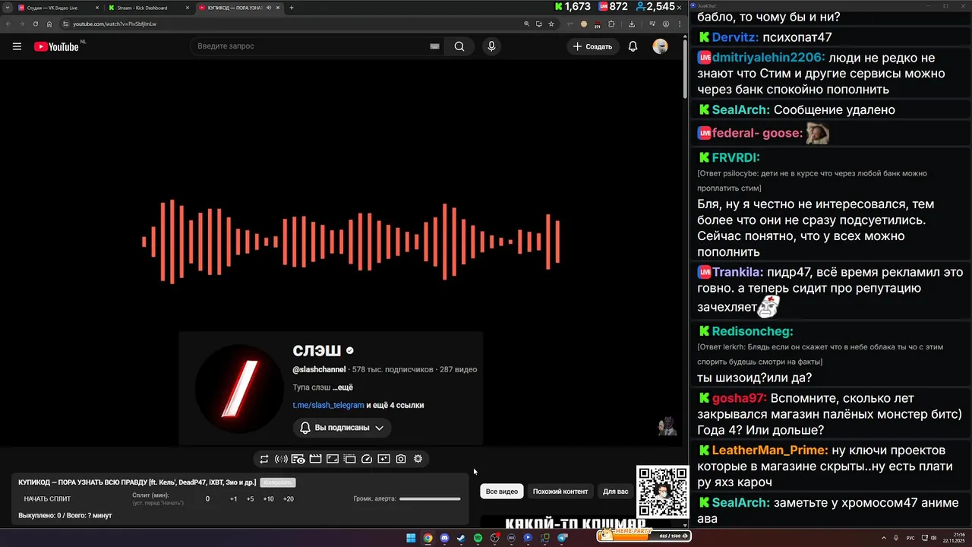972x547 pixels.
Task: Click the split minutes value '0' field
Action: 207,499
